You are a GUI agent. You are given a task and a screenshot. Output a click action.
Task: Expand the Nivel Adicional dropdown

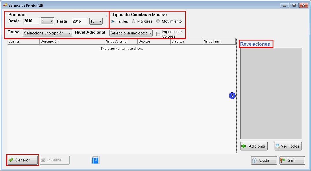point(131,33)
